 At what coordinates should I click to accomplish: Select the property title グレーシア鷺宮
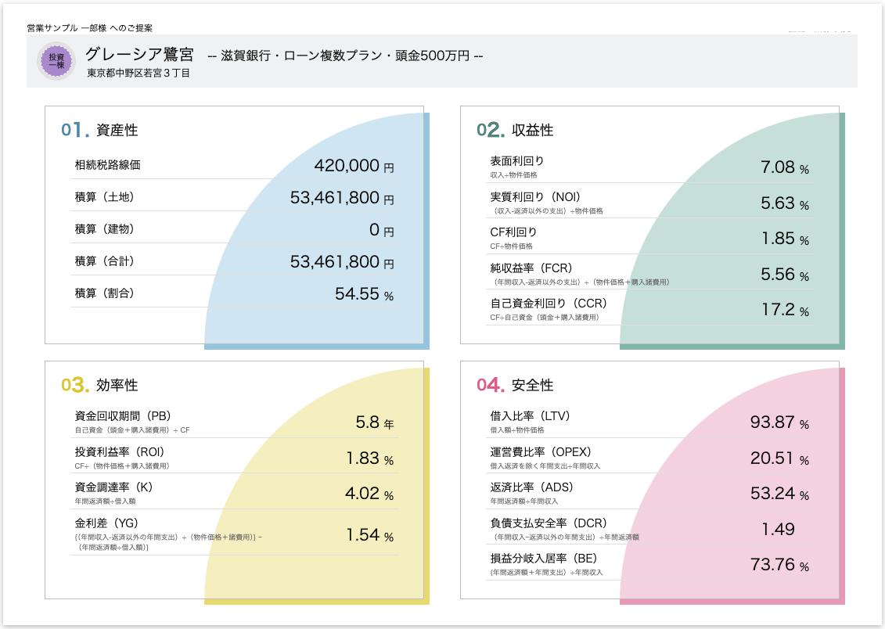pos(139,54)
